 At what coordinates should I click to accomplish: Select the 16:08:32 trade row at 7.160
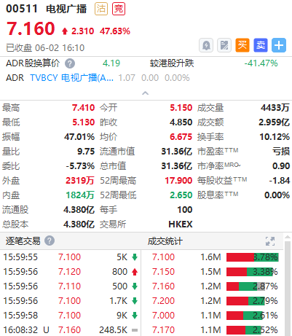coord(71,330)
